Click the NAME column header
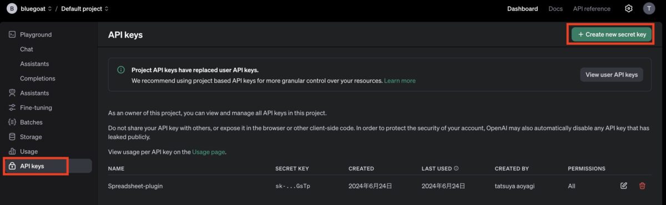Viewport: 666px width, 205px height. click(x=116, y=168)
